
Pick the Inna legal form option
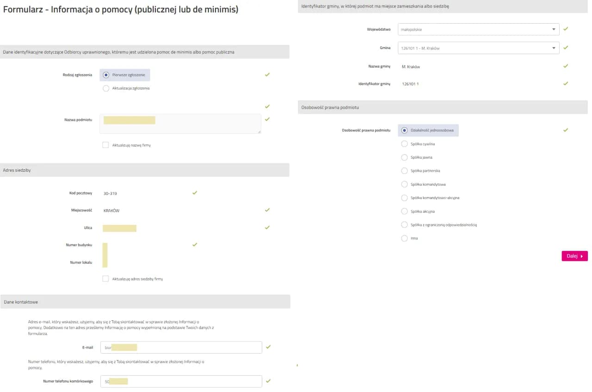405,238
